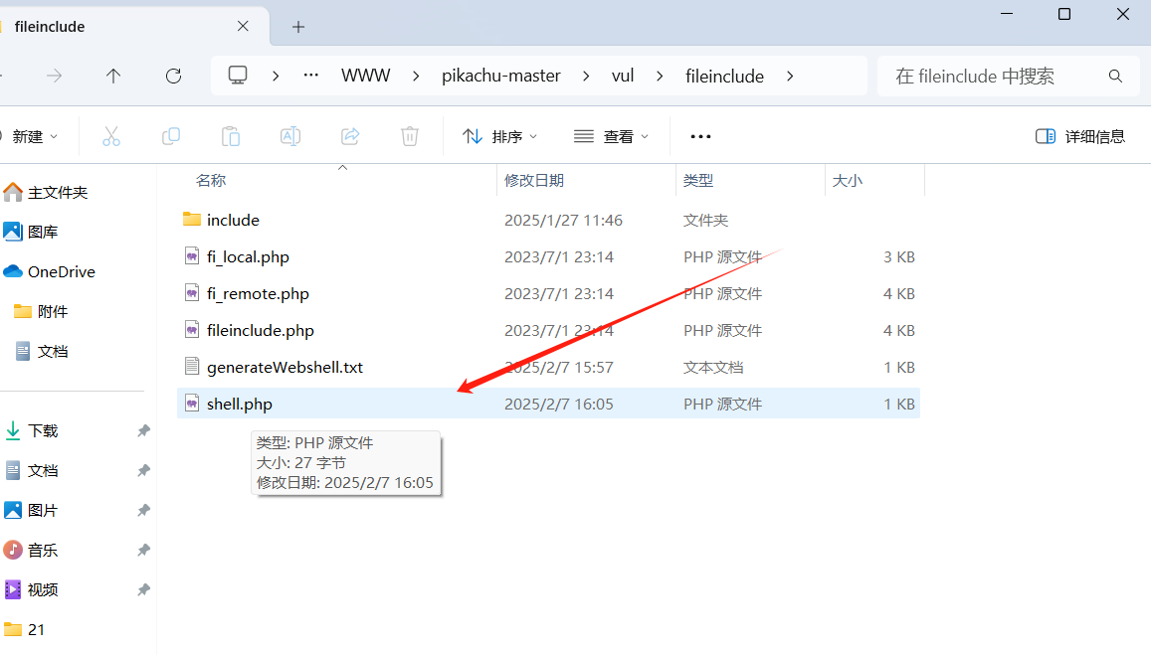Image resolution: width=1151 pixels, height=655 pixels.
Task: Click the generateWebshell.txt file icon
Action: point(192,367)
